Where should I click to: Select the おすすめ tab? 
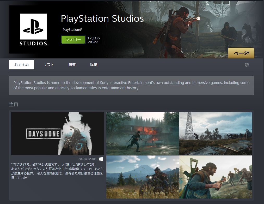(x=22, y=65)
